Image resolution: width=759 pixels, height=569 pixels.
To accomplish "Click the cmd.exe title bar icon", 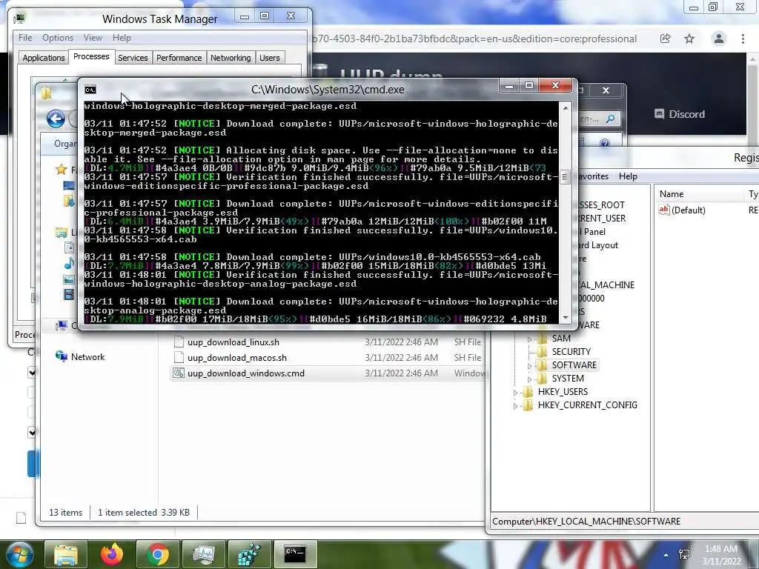I will (90, 90).
